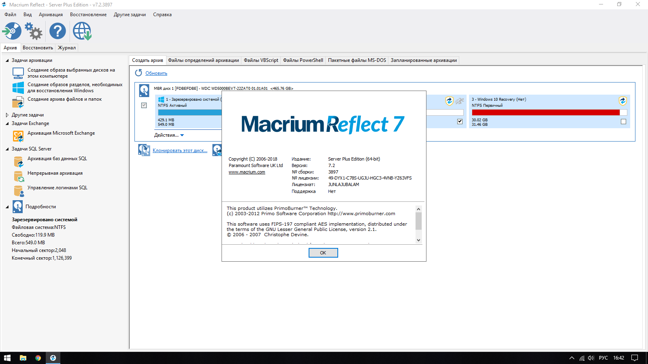Image resolution: width=648 pixels, height=364 pixels.
Task: Click the clone disk icon
Action: (144, 150)
